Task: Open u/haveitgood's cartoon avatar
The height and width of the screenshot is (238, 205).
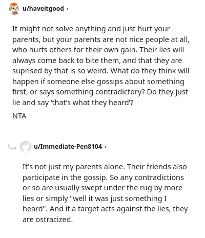Action: [14, 9]
